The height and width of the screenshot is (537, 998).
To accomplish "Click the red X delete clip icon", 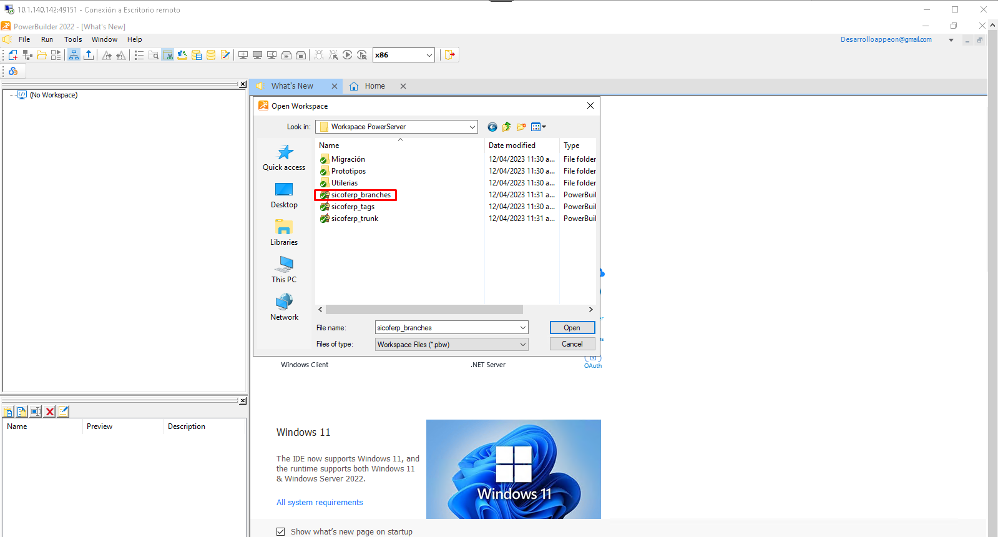I will coord(50,411).
